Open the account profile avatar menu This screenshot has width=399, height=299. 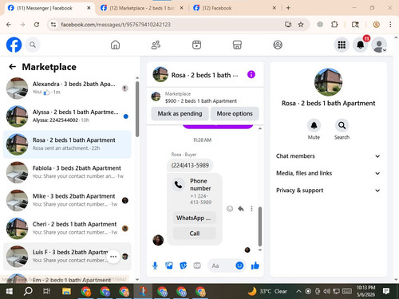pos(379,45)
